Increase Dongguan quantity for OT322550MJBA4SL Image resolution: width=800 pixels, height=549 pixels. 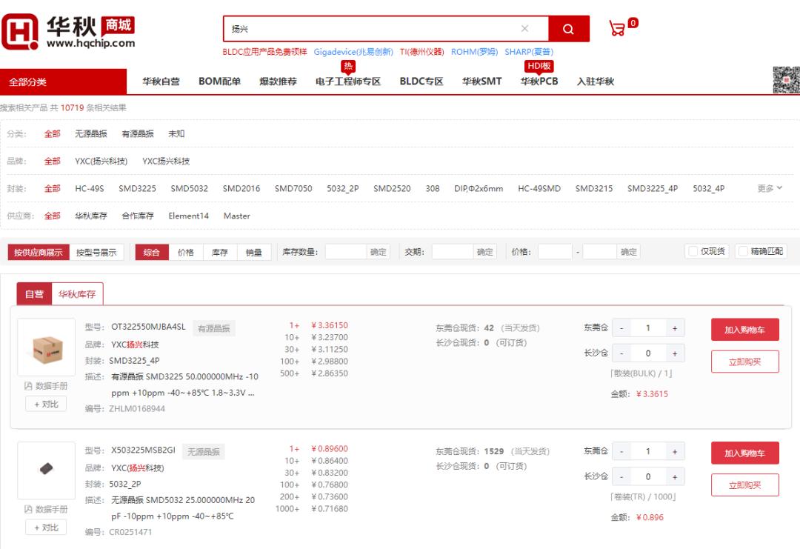675,328
